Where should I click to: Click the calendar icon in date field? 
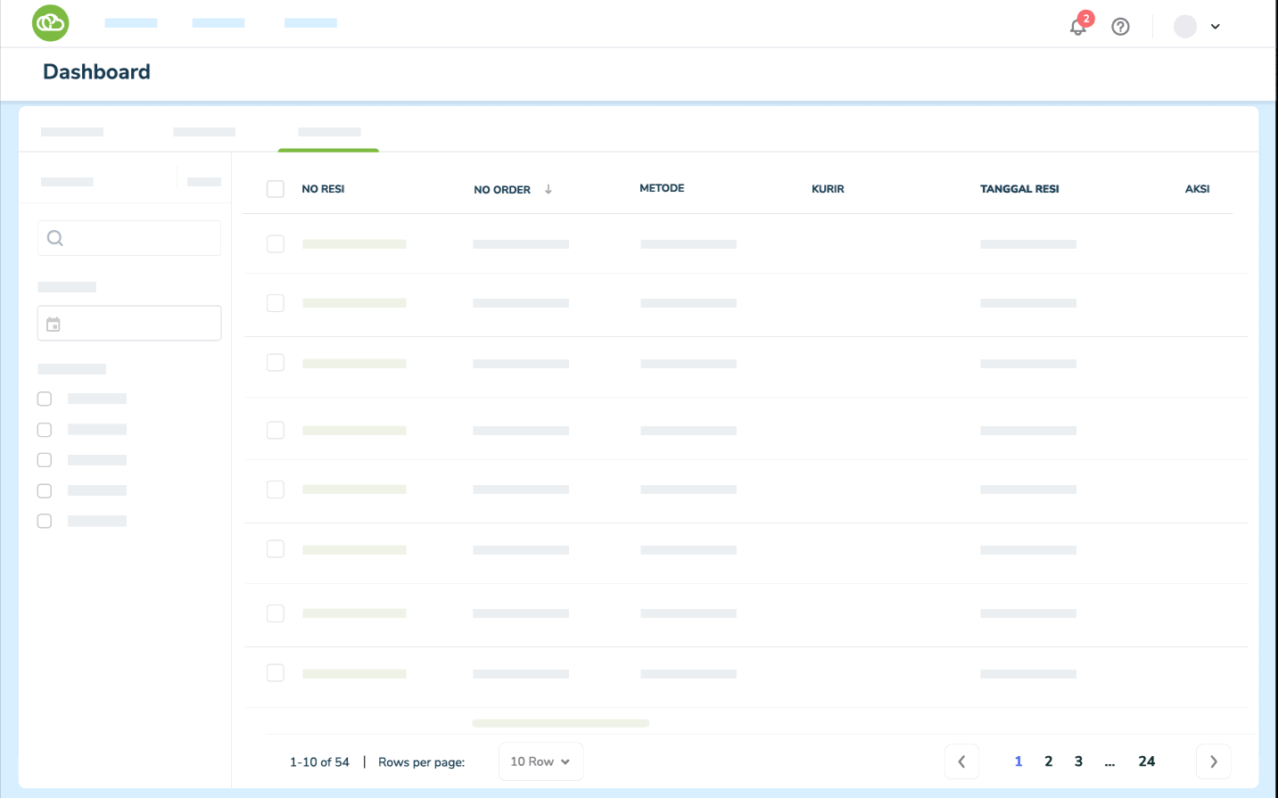(54, 324)
